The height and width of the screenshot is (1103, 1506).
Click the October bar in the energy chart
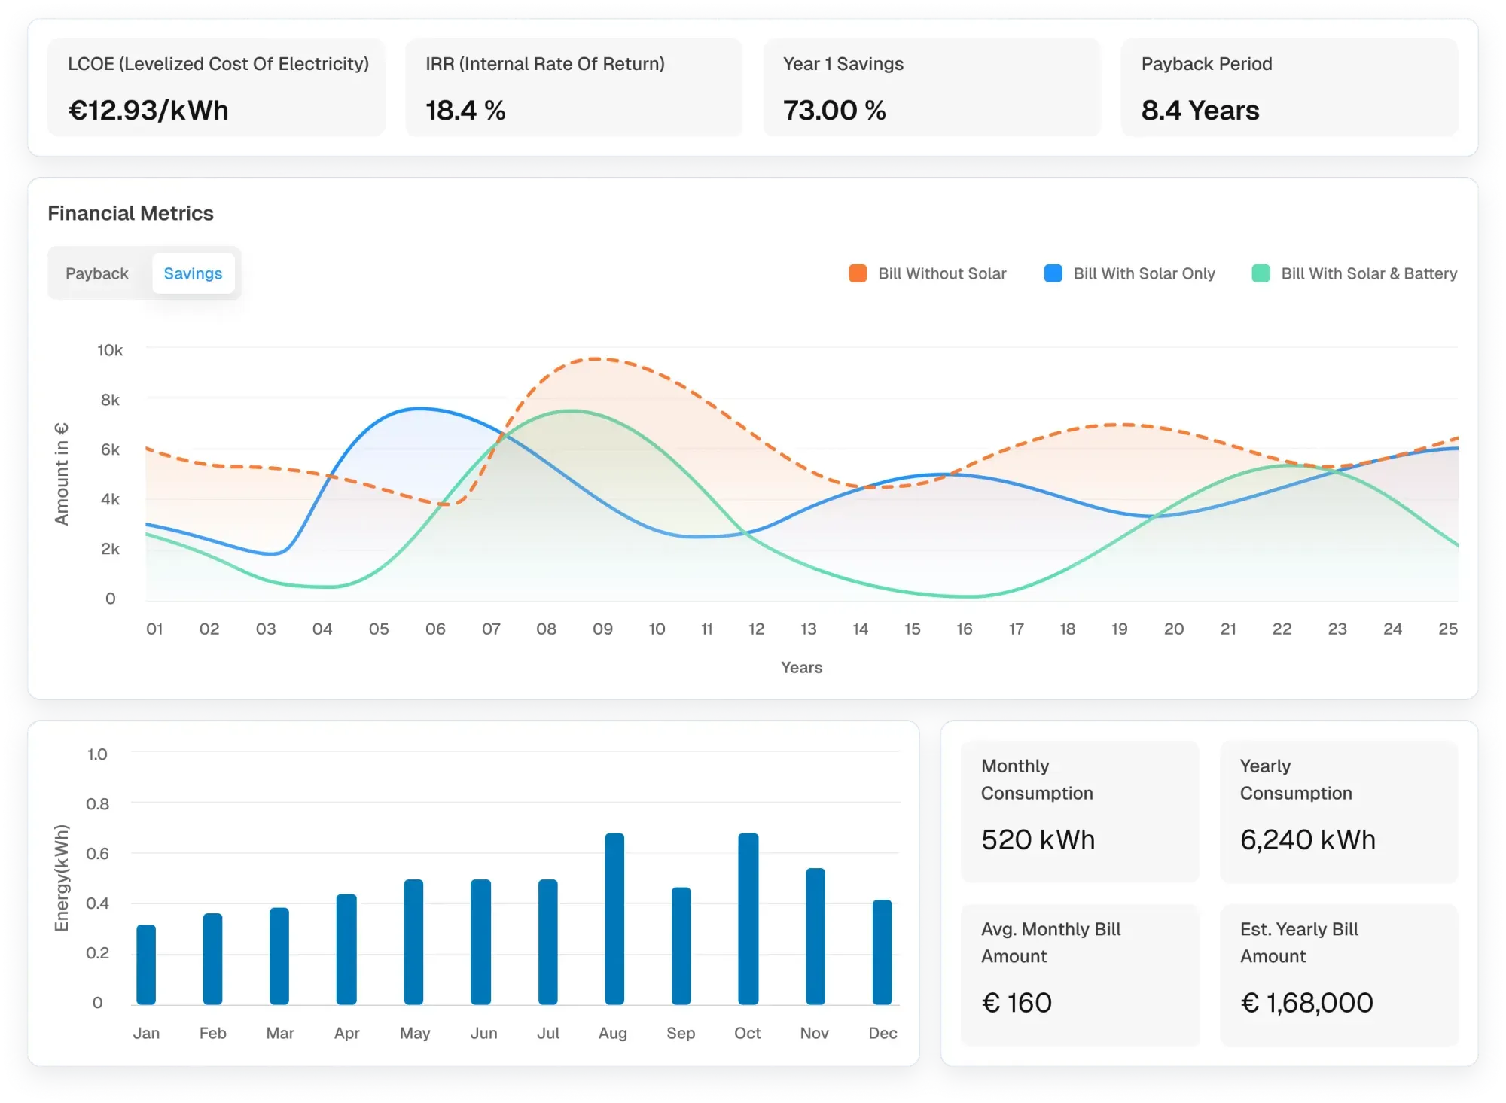pyautogui.click(x=748, y=919)
